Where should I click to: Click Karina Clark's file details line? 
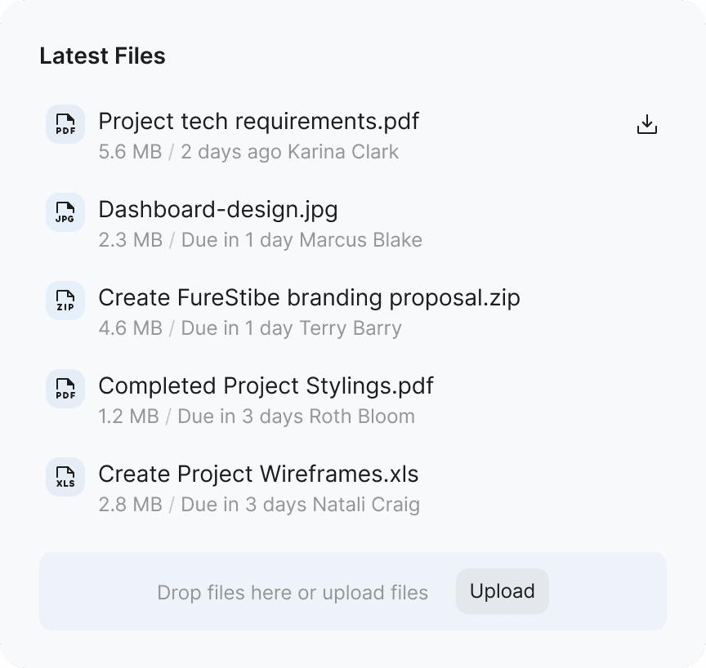point(248,152)
